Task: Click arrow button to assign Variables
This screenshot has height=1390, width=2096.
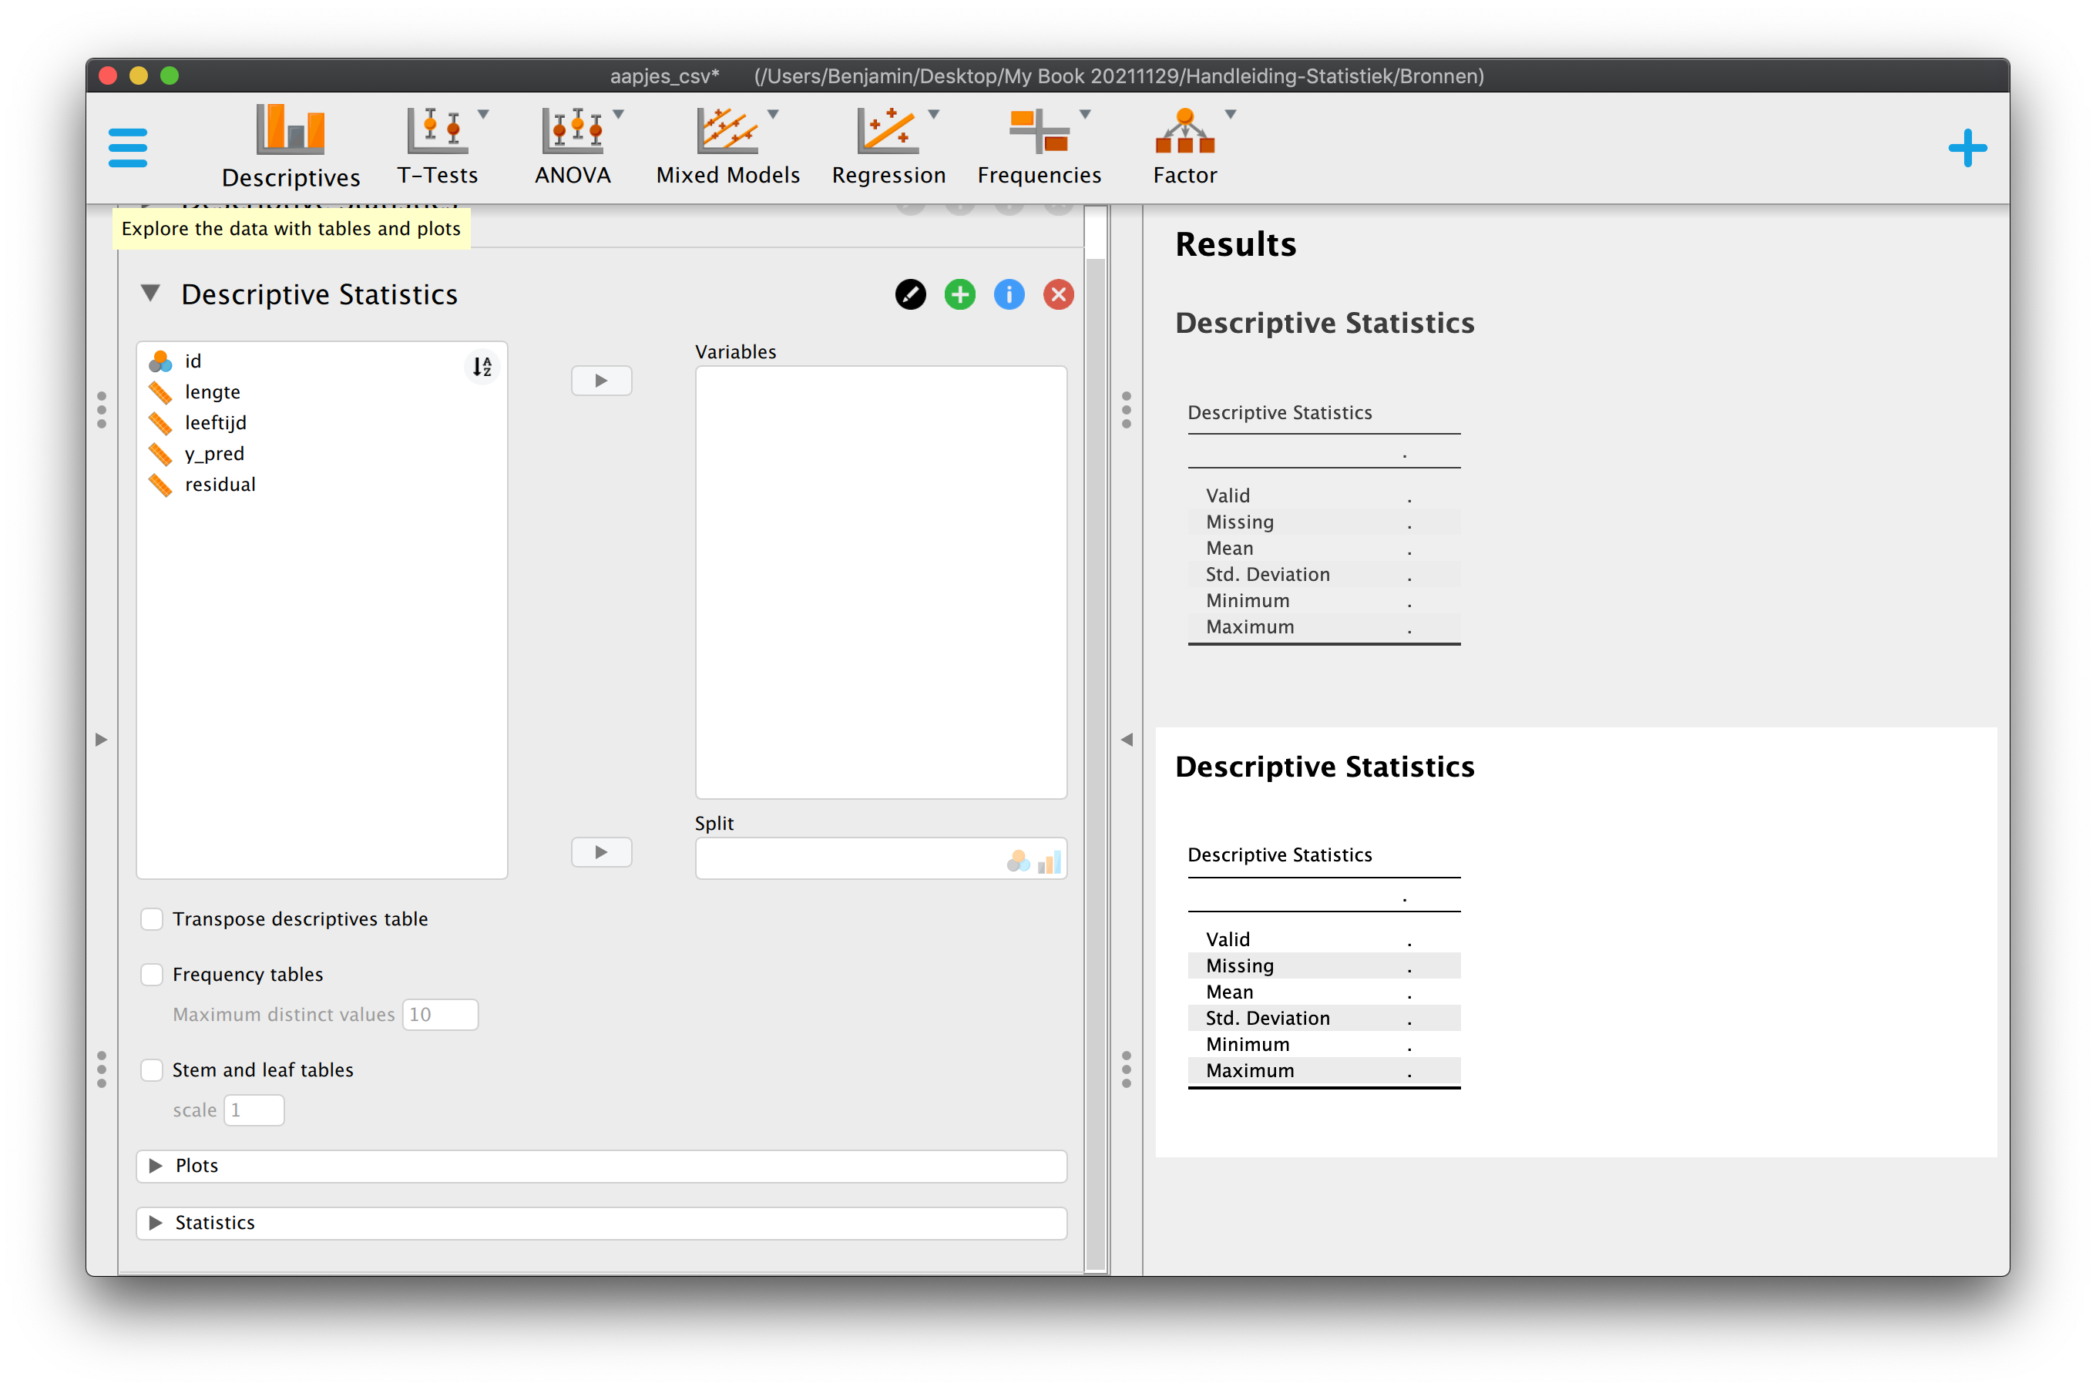Action: tap(601, 381)
